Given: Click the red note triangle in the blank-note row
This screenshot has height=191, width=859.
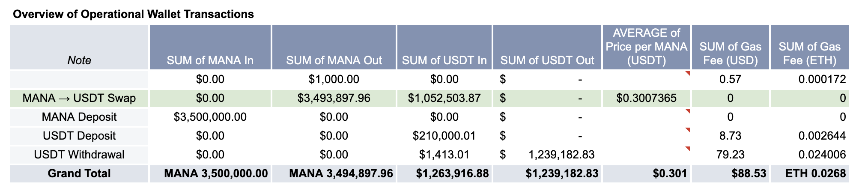Looking at the screenshot, I should click(688, 73).
